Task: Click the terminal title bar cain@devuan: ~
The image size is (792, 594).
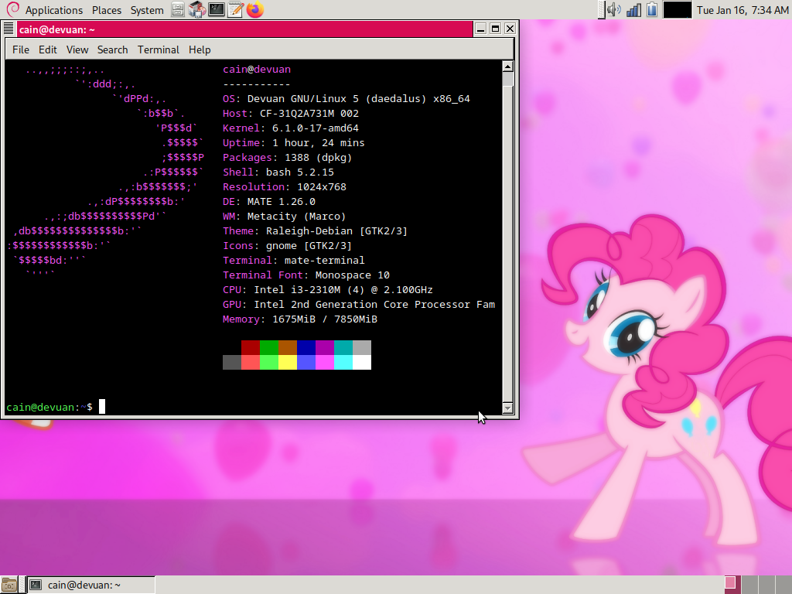Action: click(245, 29)
